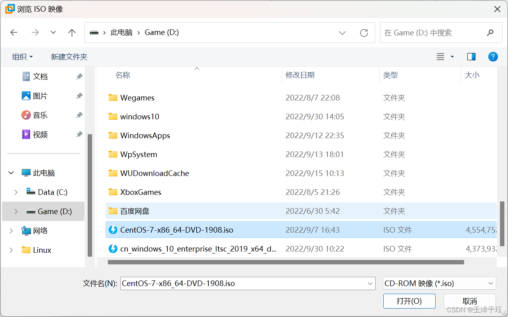Image resolution: width=508 pixels, height=317 pixels.
Task: Click the pin icon next to 视频
Action: 79,135
